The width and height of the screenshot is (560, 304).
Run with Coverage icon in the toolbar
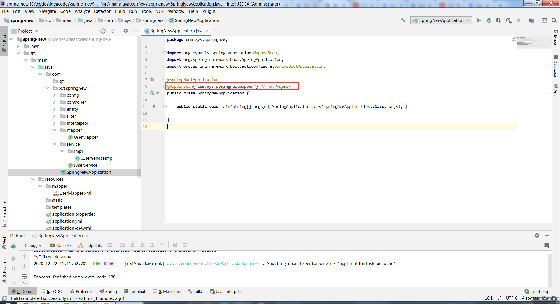pos(499,20)
